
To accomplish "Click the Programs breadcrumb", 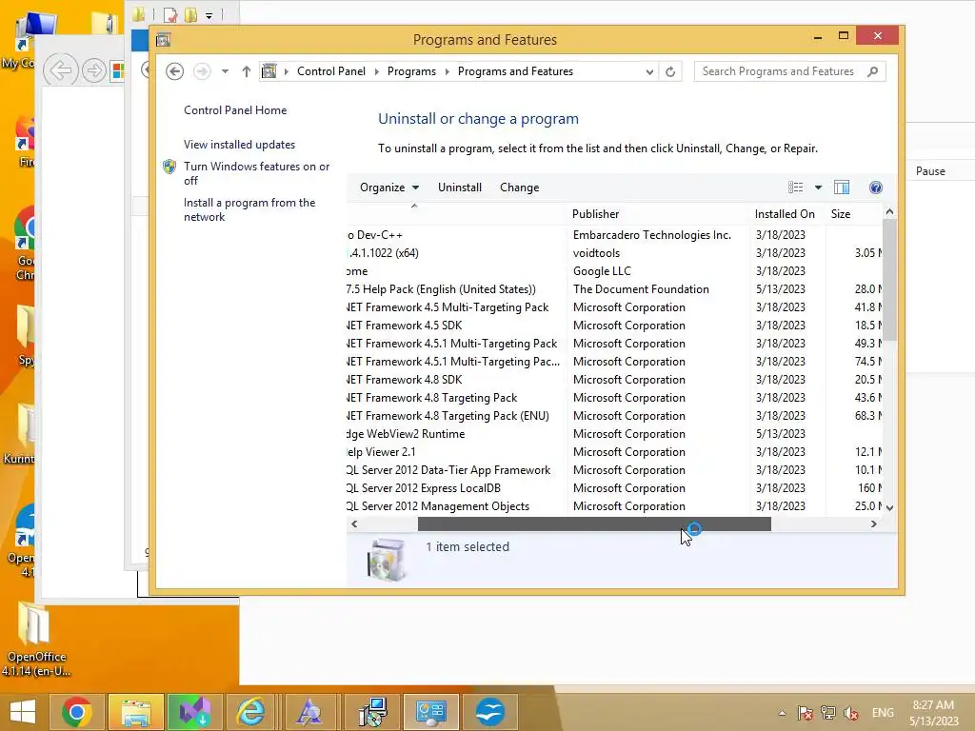I will coord(411,71).
